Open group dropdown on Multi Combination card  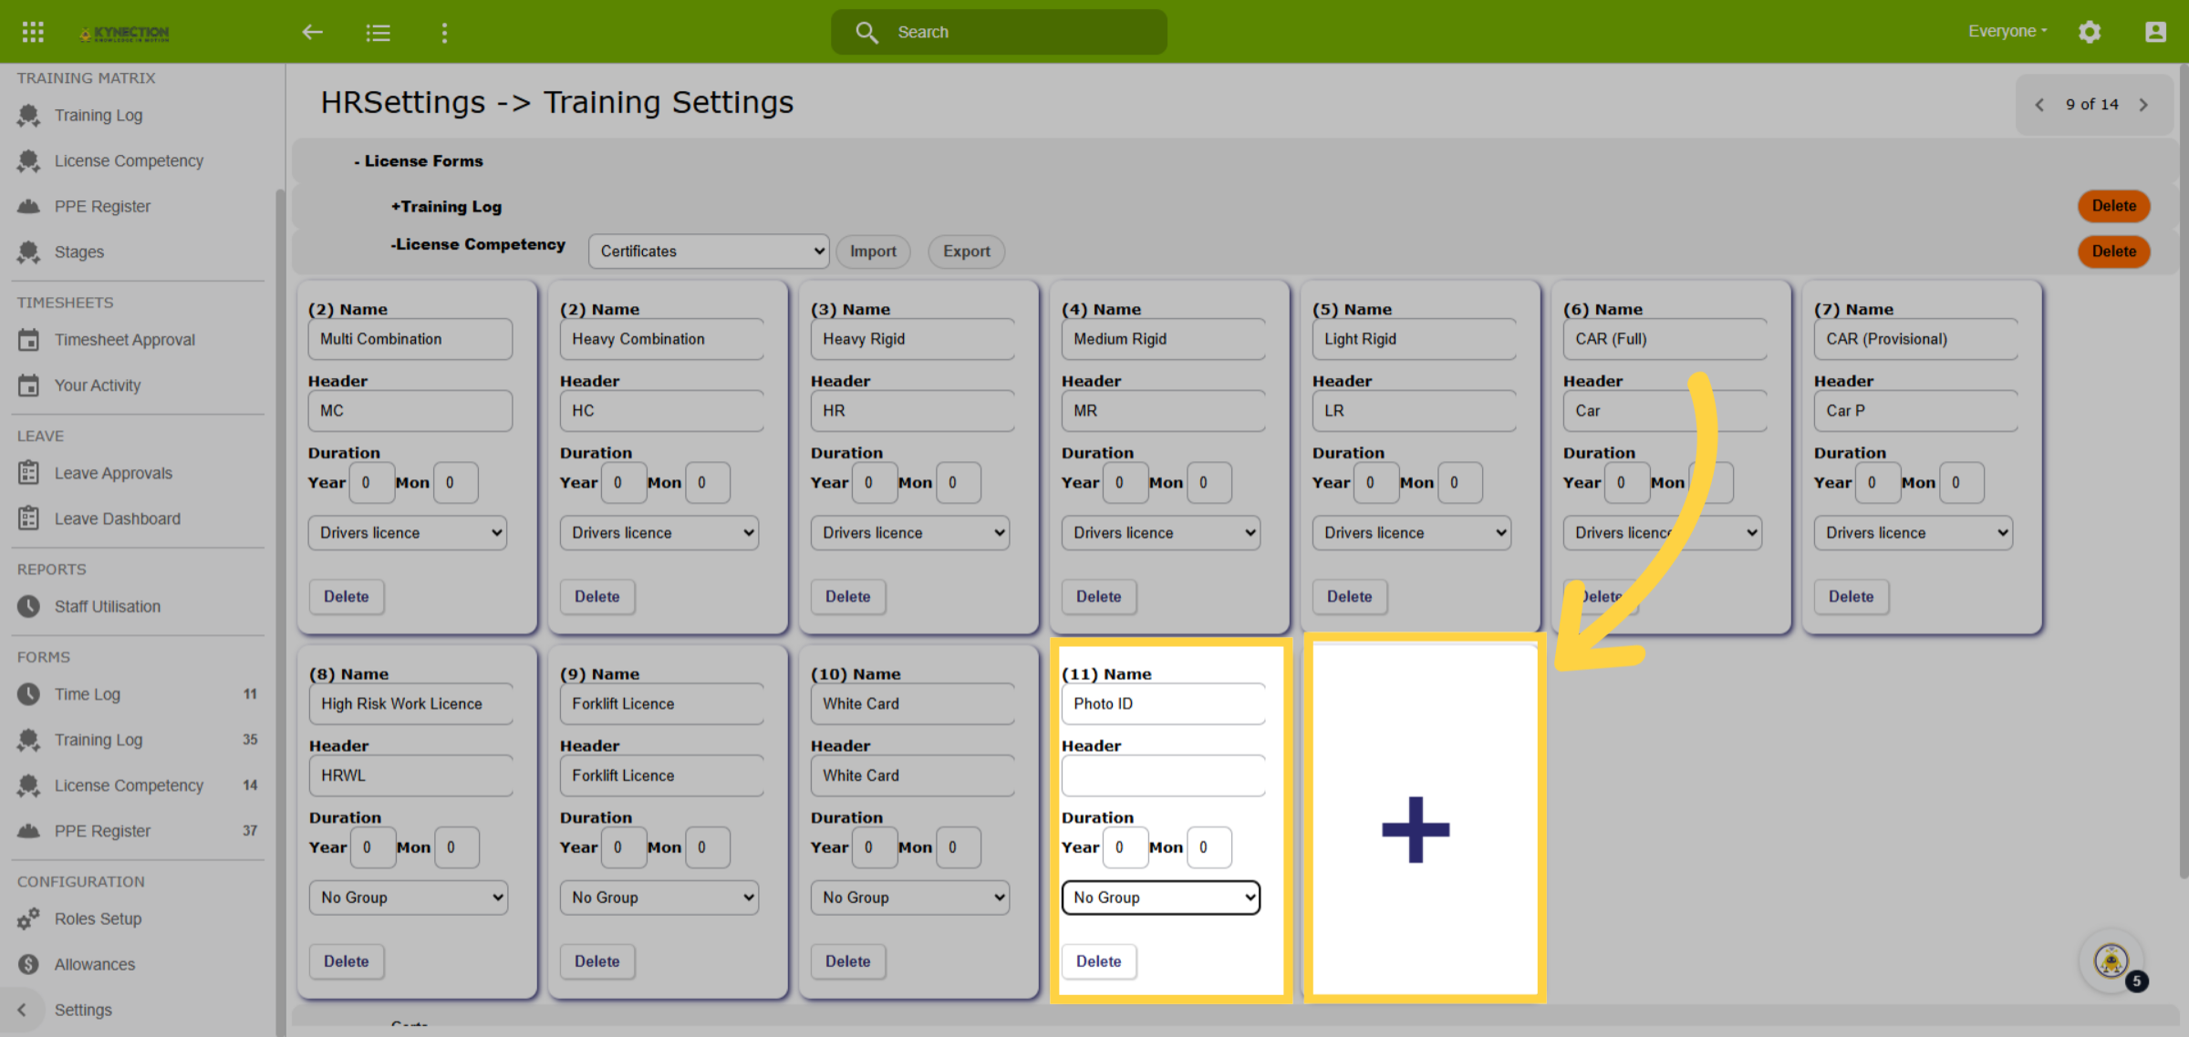tap(408, 533)
